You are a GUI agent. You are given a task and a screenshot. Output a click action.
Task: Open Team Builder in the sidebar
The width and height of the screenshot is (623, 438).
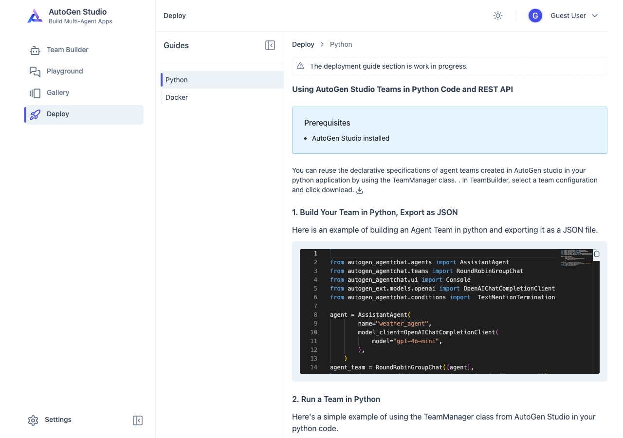[84, 50]
